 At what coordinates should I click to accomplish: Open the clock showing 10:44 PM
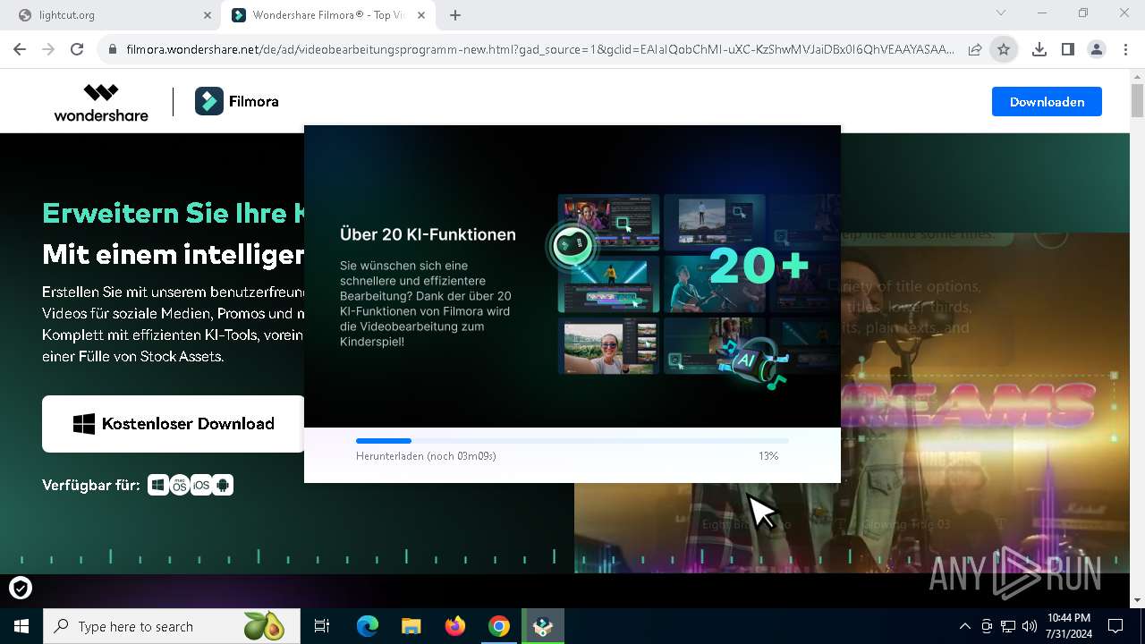pos(1068,626)
